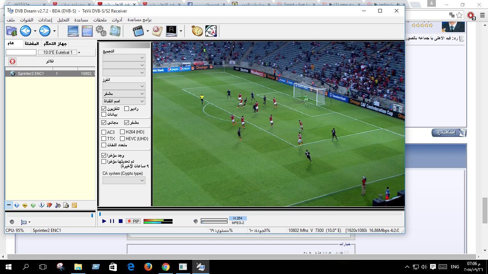Click the black R monitor icon
488x274 pixels.
click(171, 31)
